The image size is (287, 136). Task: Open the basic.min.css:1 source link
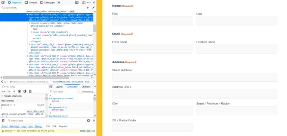pyautogui.click(x=36, y=111)
